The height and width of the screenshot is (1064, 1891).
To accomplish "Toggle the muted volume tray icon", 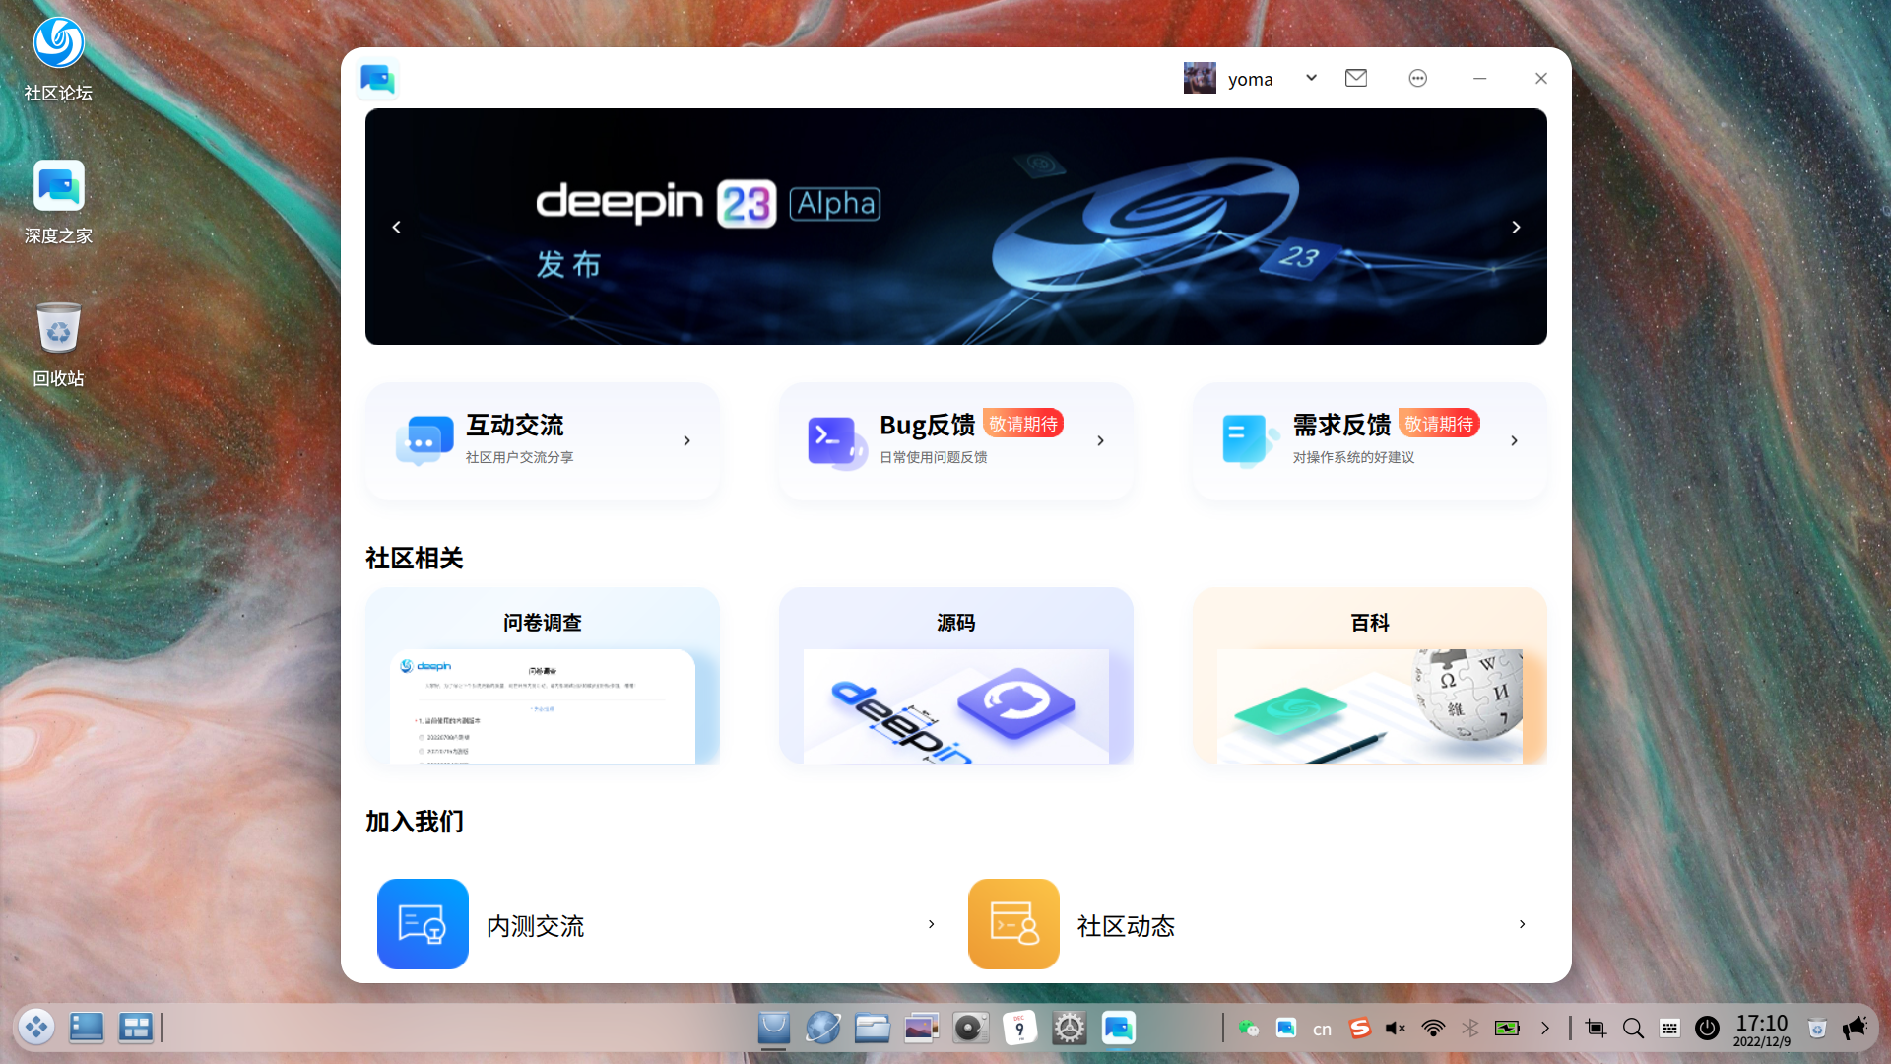I will pos(1395,1029).
